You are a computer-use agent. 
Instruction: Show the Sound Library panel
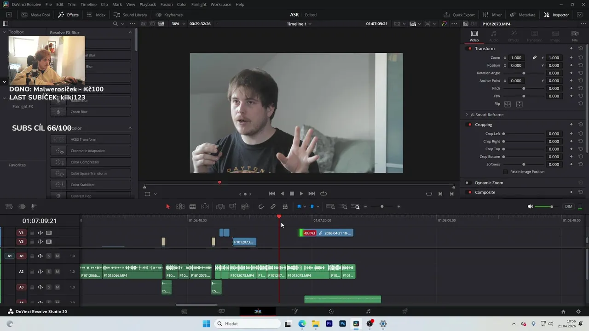tap(130, 15)
